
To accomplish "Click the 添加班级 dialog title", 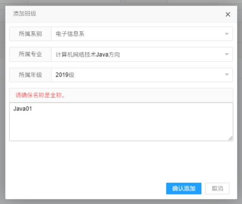I will pos(25,13).
